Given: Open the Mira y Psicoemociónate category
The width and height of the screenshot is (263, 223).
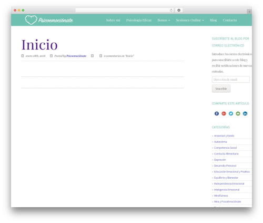Looking at the screenshot, I should (227, 201).
